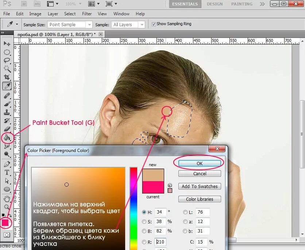Toggle Quick Mask mode

(x=7, y=235)
